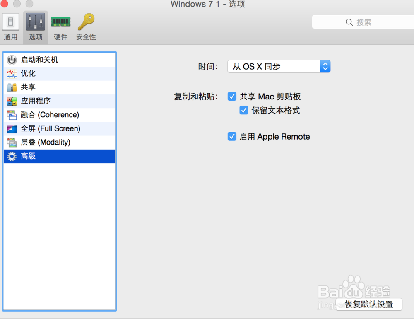Click 恢复默认设置 button
The height and width of the screenshot is (319, 414).
pyautogui.click(x=369, y=304)
